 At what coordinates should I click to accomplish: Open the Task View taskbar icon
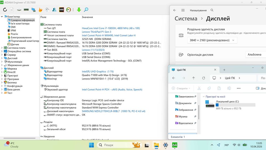(147, 145)
